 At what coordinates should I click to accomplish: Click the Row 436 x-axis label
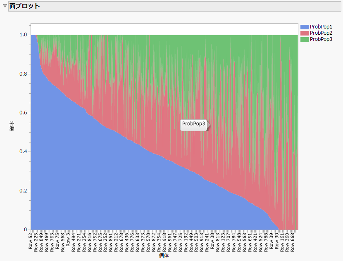tap(127, 242)
